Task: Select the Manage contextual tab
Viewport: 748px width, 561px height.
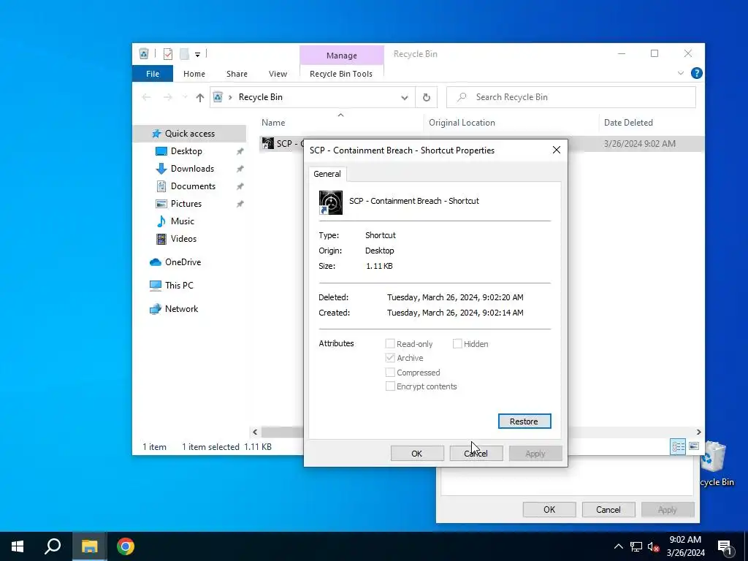Action: (x=342, y=56)
